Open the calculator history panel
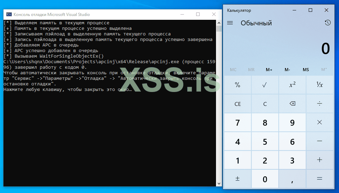Viewport: 339px width, 193px height. [328, 23]
